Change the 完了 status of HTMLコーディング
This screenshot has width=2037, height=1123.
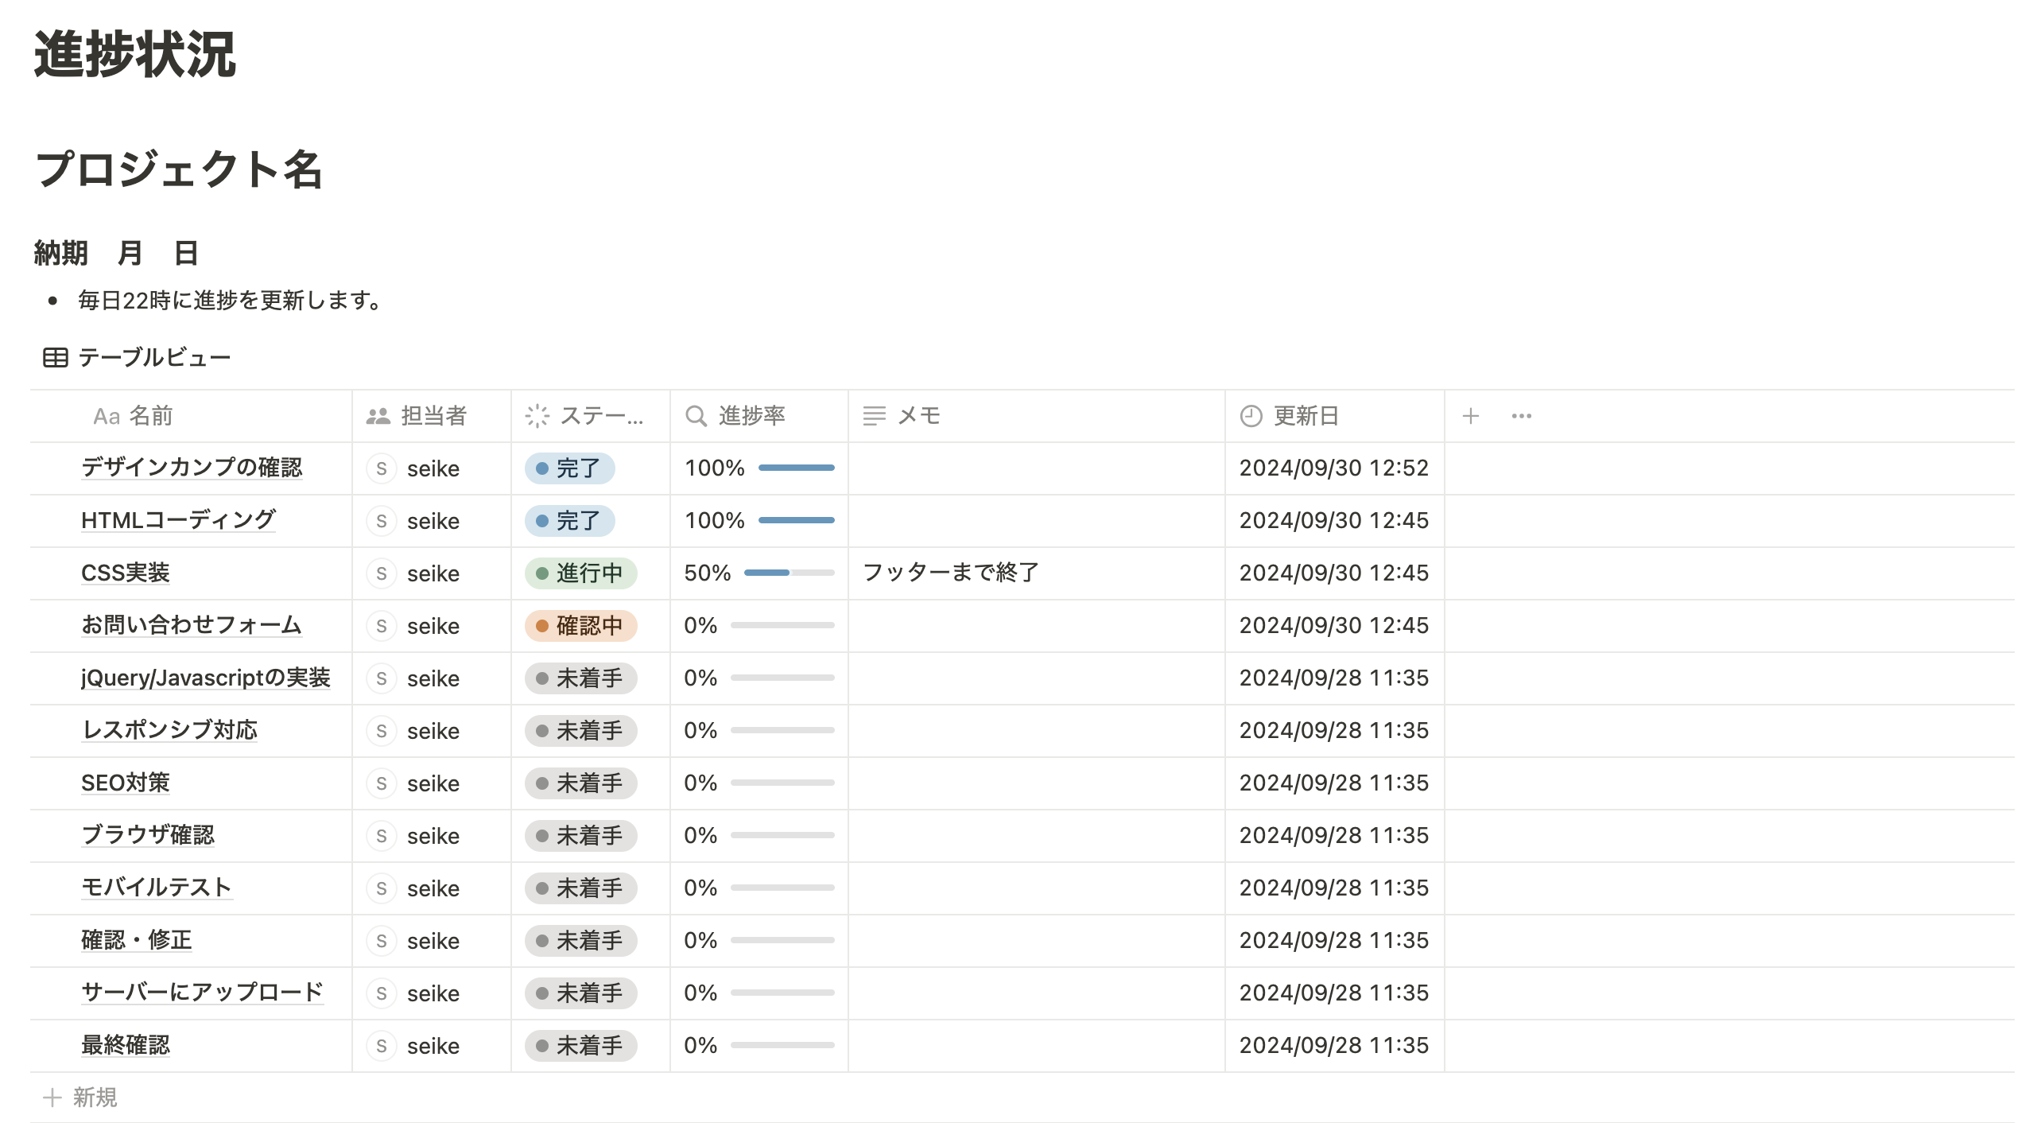pyautogui.click(x=569, y=520)
